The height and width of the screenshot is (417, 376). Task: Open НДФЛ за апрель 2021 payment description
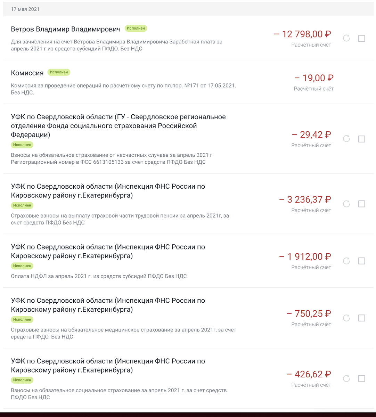tap(99, 276)
